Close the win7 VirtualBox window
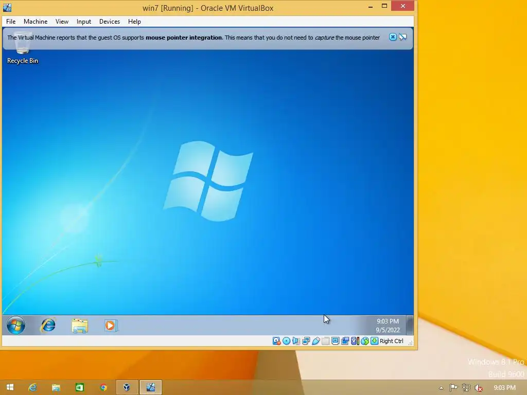Image resolution: width=527 pixels, height=395 pixels. click(402, 6)
